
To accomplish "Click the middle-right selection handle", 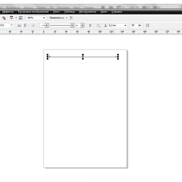I will 118,57.
